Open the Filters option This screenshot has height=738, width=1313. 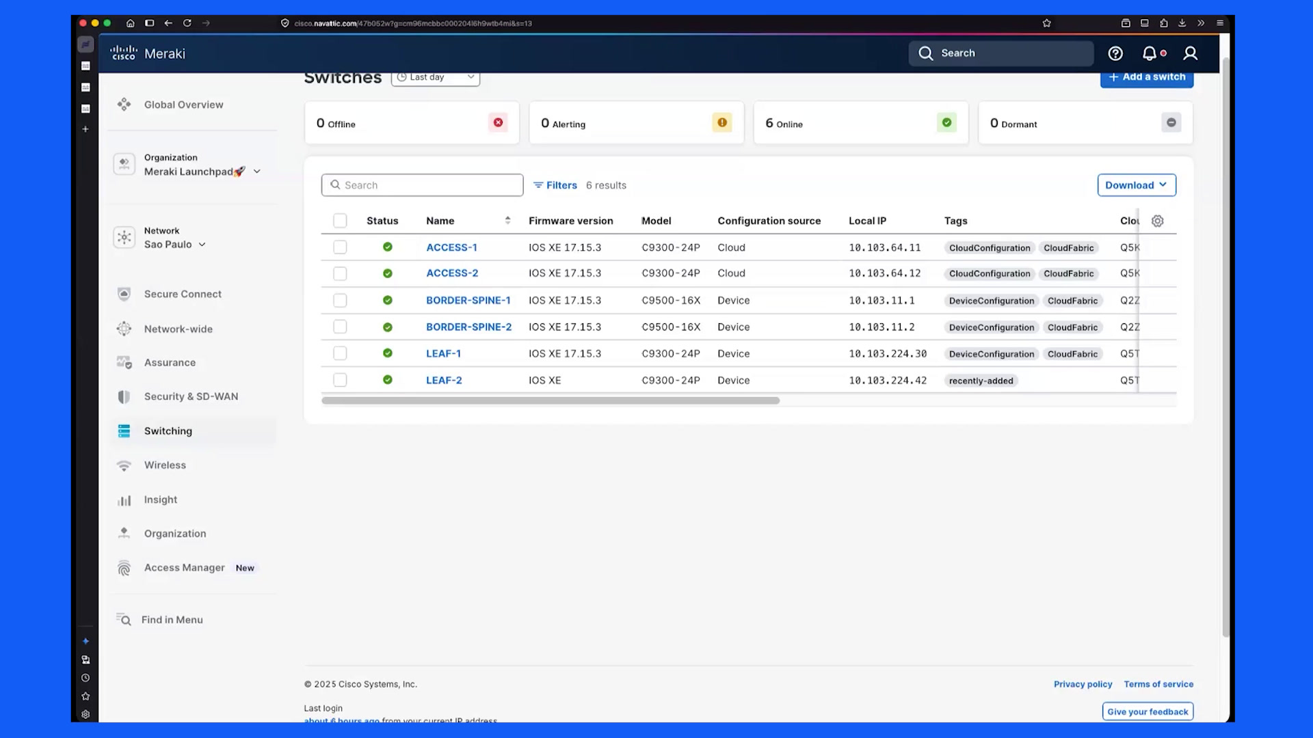tap(555, 185)
